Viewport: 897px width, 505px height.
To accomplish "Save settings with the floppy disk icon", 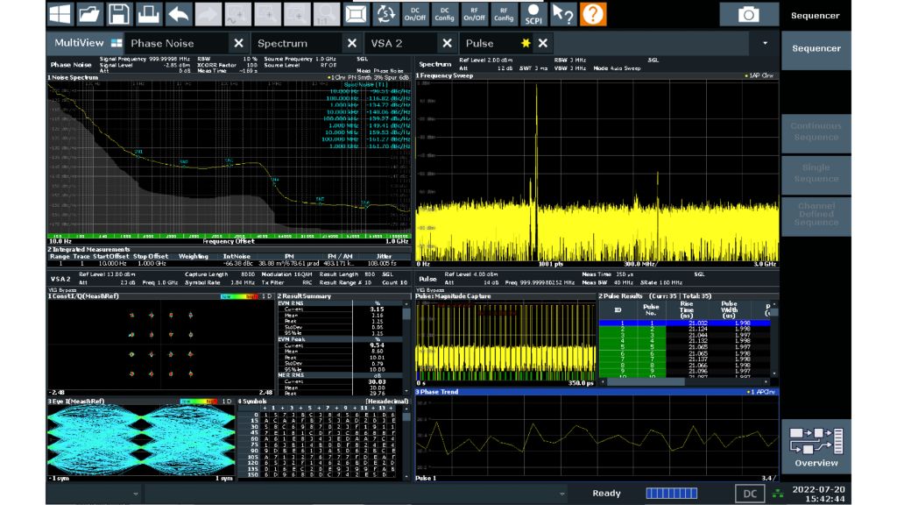I will pos(119,14).
